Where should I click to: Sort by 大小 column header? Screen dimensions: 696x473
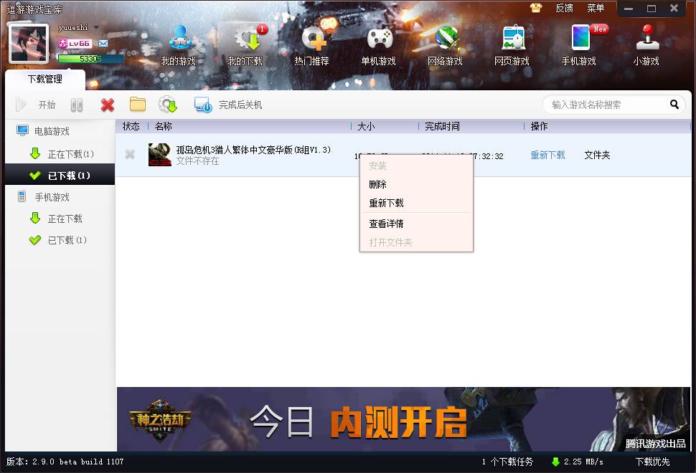pos(366,127)
